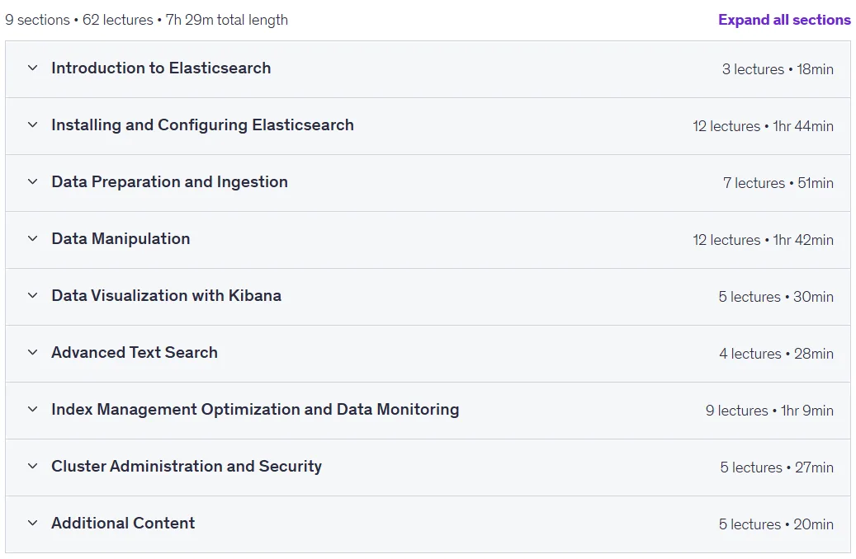This screenshot has width=856, height=559.
Task: Open Index Management Optimization and Data Monitoring
Action: (255, 410)
